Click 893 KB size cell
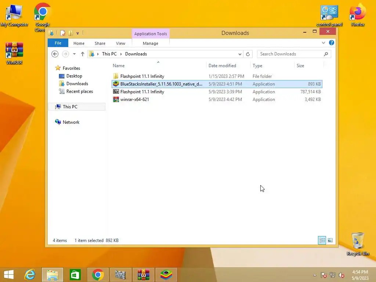This screenshot has height=282, width=376. tap(314, 84)
